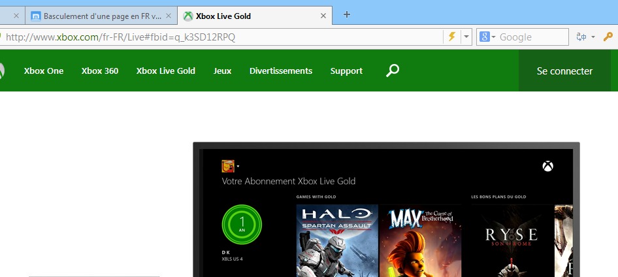The width and height of the screenshot is (618, 277).
Task: Click the Google search field
Action: click(533, 37)
